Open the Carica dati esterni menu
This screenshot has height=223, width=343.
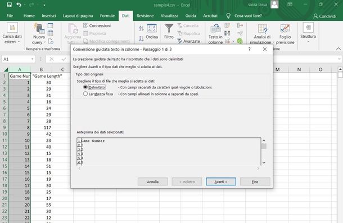click(12, 33)
